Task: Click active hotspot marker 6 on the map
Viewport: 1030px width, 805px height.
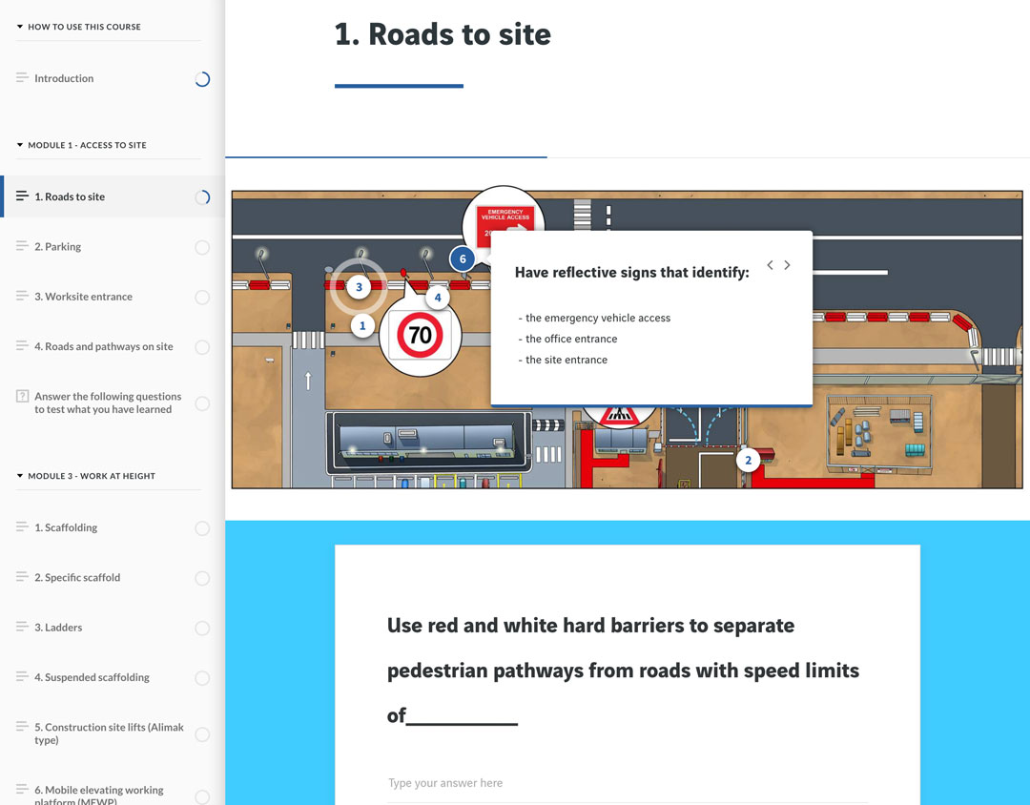Action: pos(463,258)
